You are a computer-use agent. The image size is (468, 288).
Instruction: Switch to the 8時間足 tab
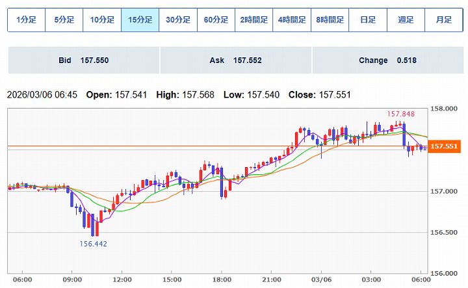click(330, 20)
